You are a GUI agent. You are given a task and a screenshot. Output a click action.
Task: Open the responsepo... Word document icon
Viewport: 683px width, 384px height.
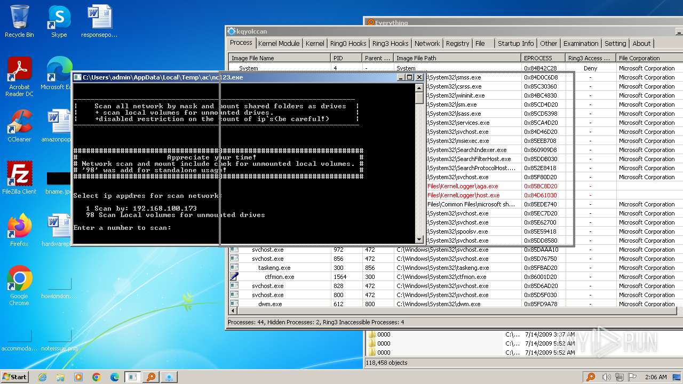pos(99,21)
